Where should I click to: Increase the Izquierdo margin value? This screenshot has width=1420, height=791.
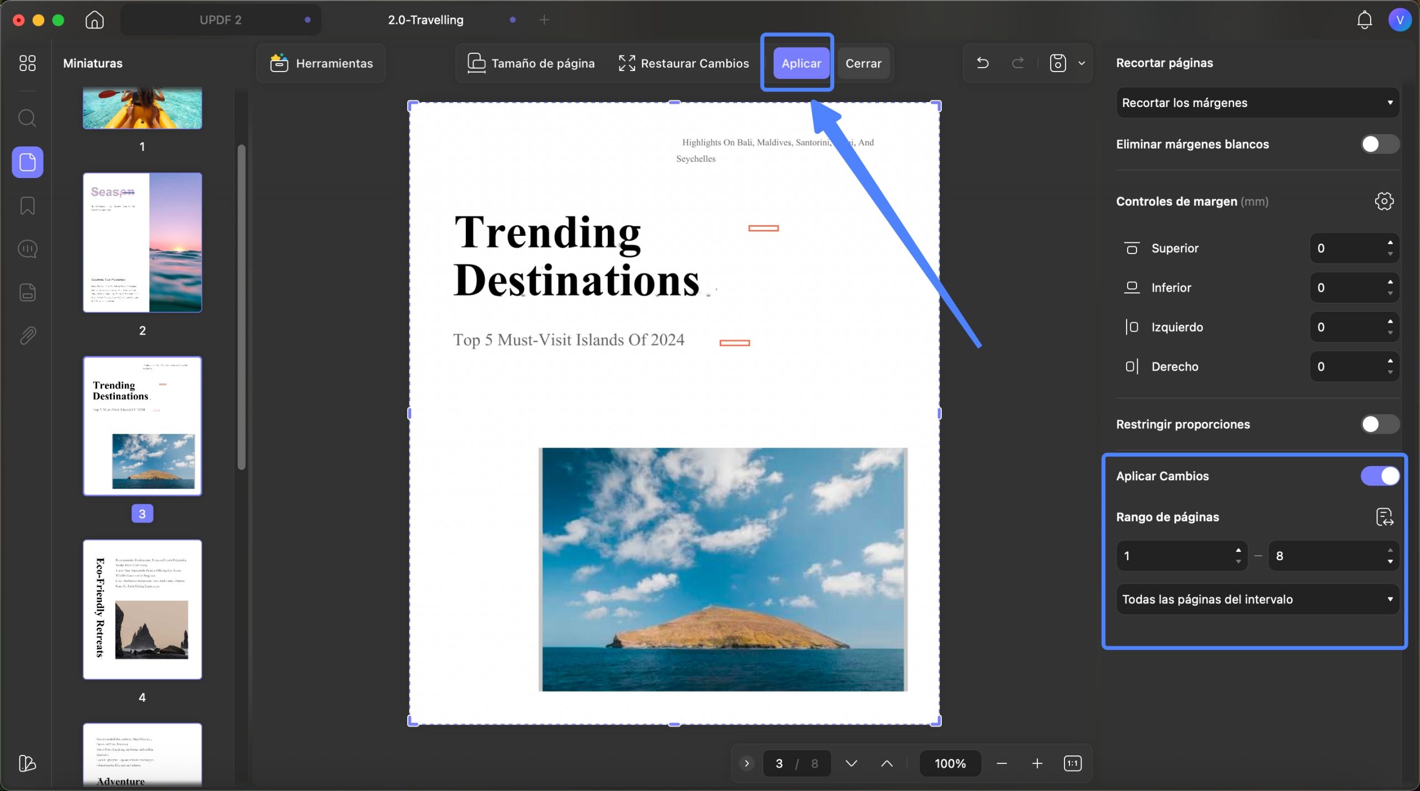(x=1390, y=321)
